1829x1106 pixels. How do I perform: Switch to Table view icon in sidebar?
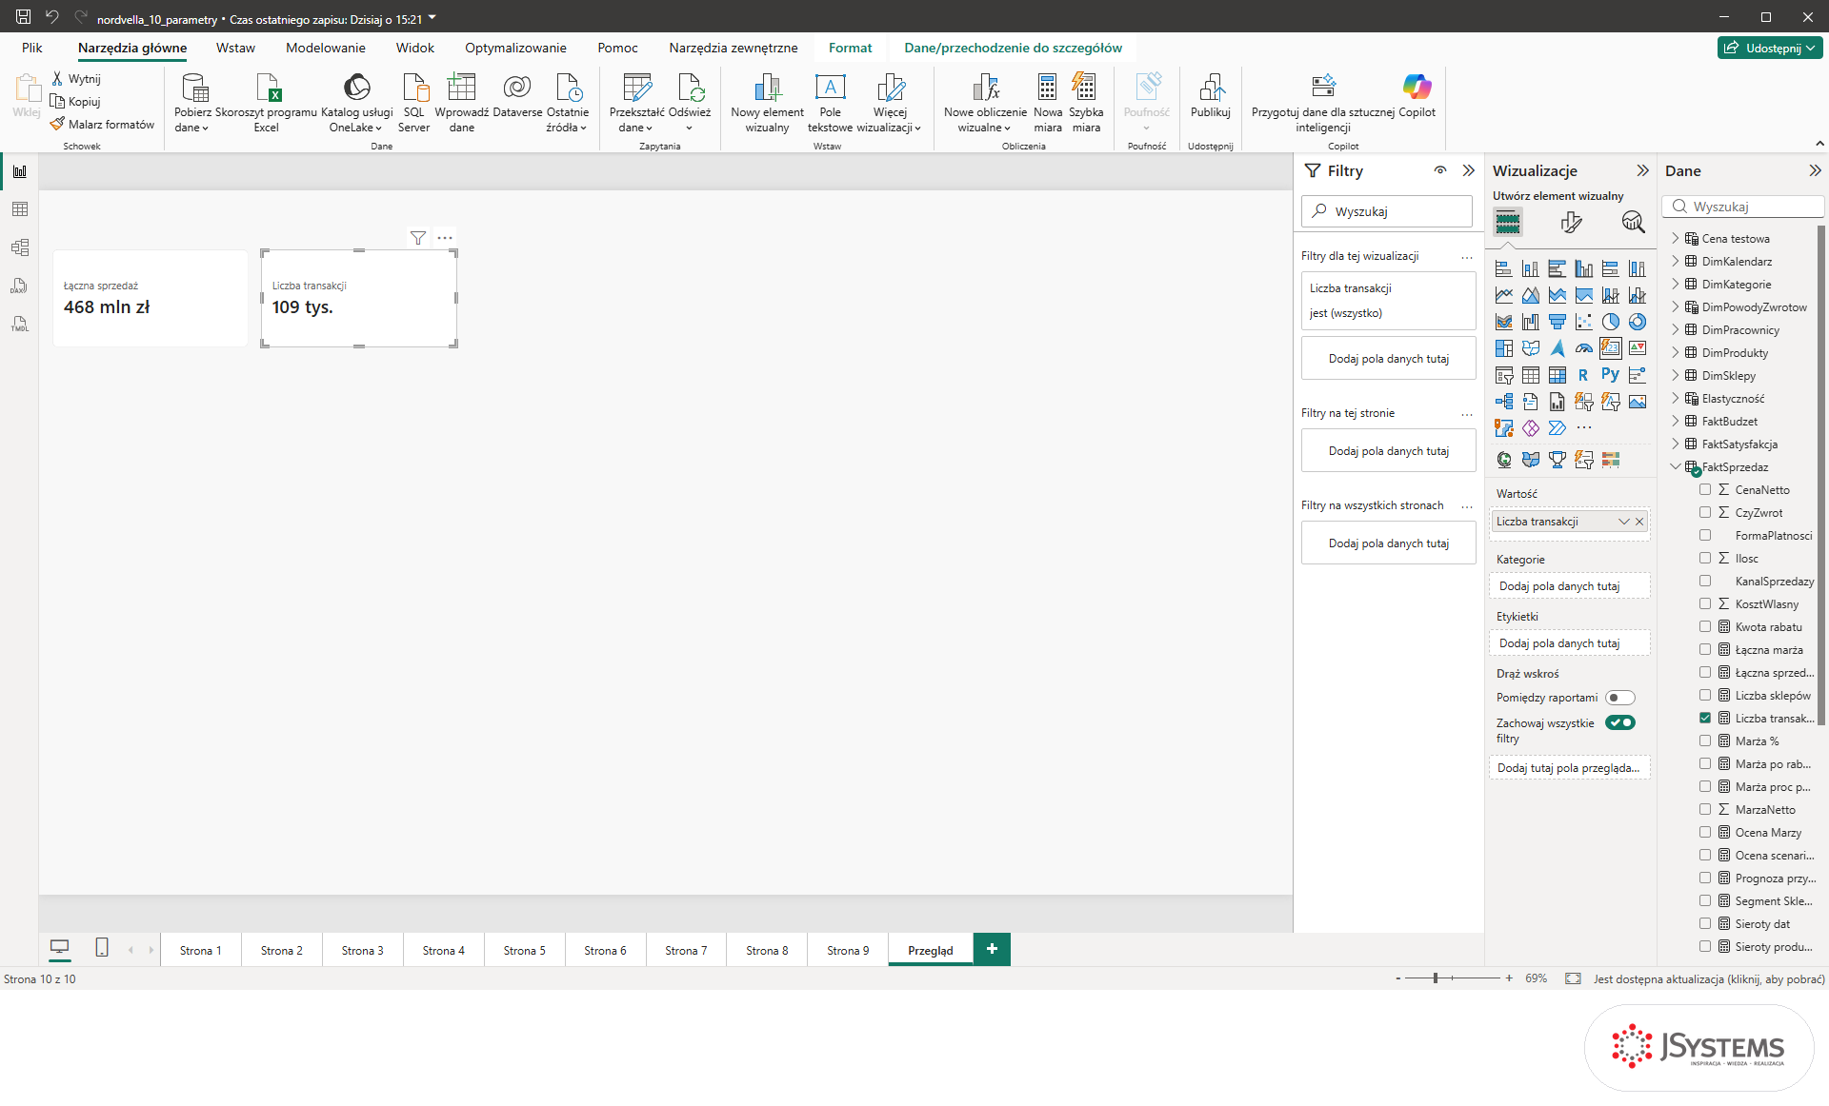point(19,209)
